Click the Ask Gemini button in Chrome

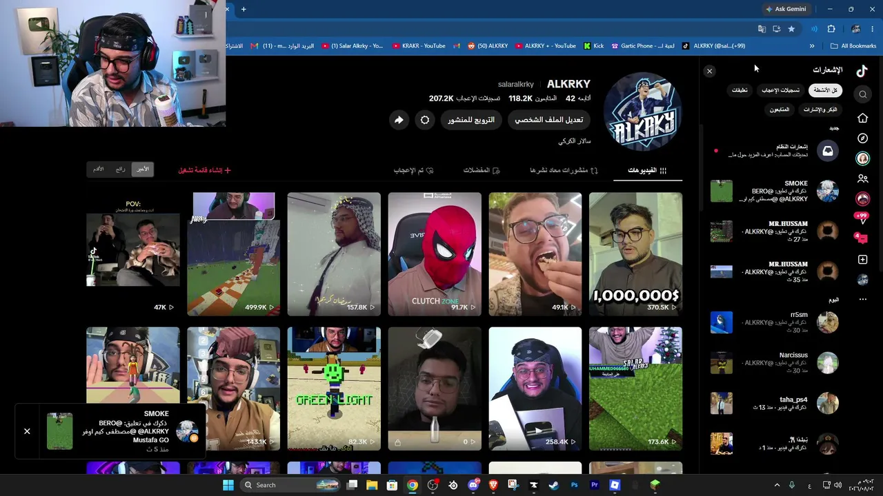click(x=785, y=9)
